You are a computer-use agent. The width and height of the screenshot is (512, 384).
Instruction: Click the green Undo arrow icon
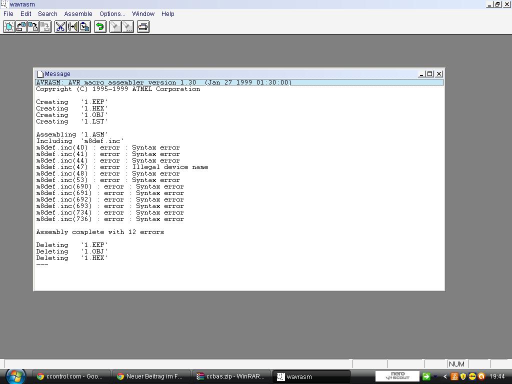[100, 27]
